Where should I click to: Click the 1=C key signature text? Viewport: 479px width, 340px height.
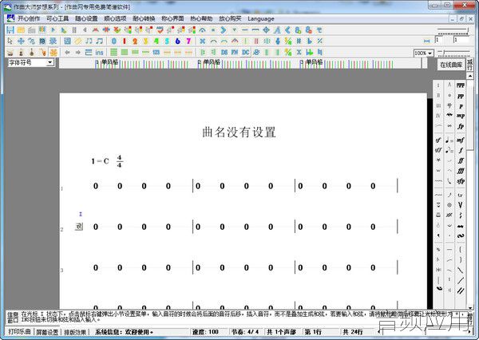pyautogui.click(x=100, y=161)
